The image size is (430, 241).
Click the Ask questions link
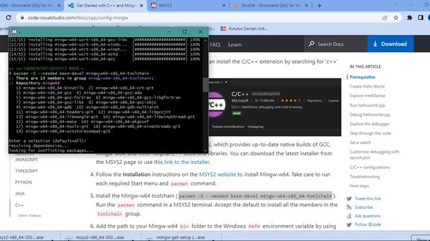click(x=368, y=216)
